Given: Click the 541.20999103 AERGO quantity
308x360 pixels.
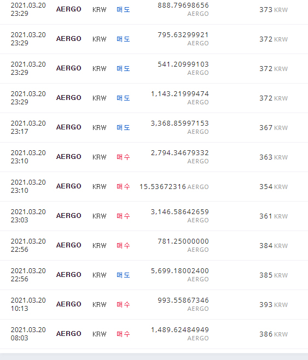Looking at the screenshot, I should click(x=183, y=68).
